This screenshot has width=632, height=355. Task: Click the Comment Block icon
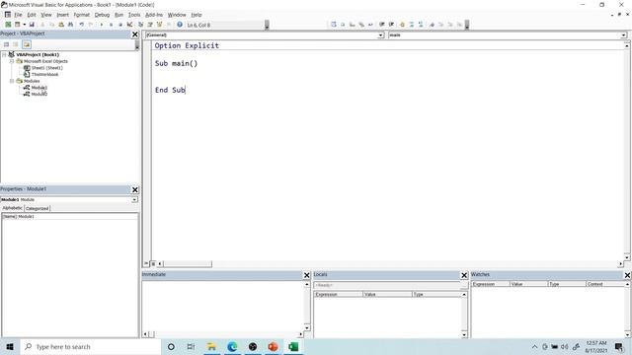412,25
